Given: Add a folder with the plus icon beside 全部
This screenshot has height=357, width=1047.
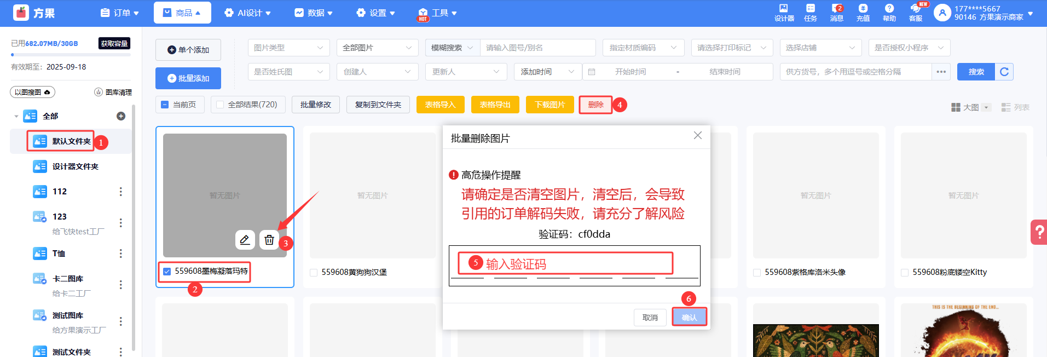Looking at the screenshot, I should (x=121, y=116).
